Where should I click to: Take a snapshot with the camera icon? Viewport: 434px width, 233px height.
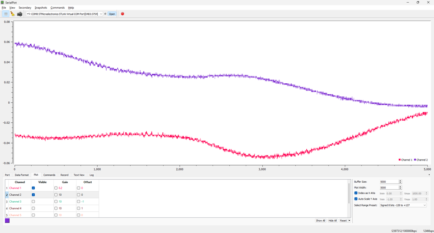tap(20, 14)
